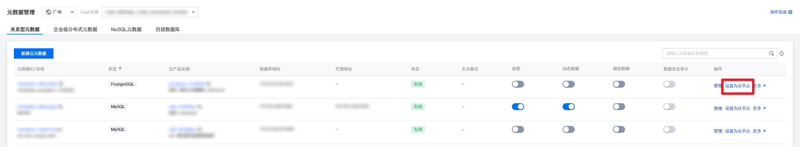
Task: Click the 新建云元数据 button
Action: pyautogui.click(x=34, y=53)
